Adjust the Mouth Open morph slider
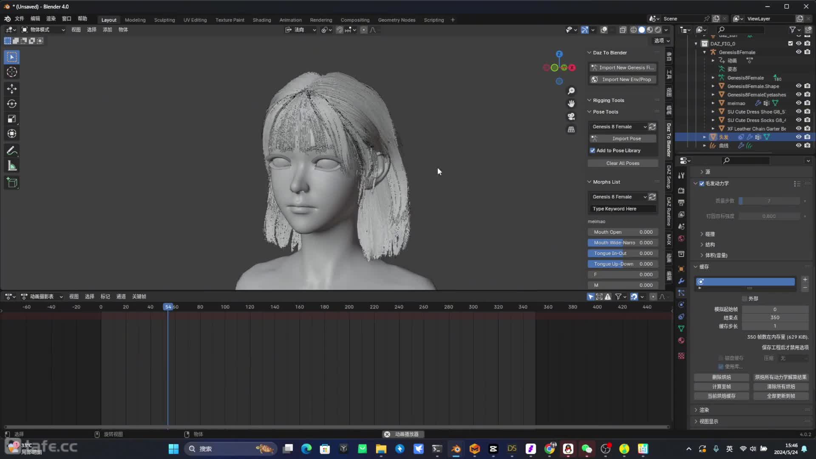Viewport: 816px width, 459px height. click(x=623, y=232)
